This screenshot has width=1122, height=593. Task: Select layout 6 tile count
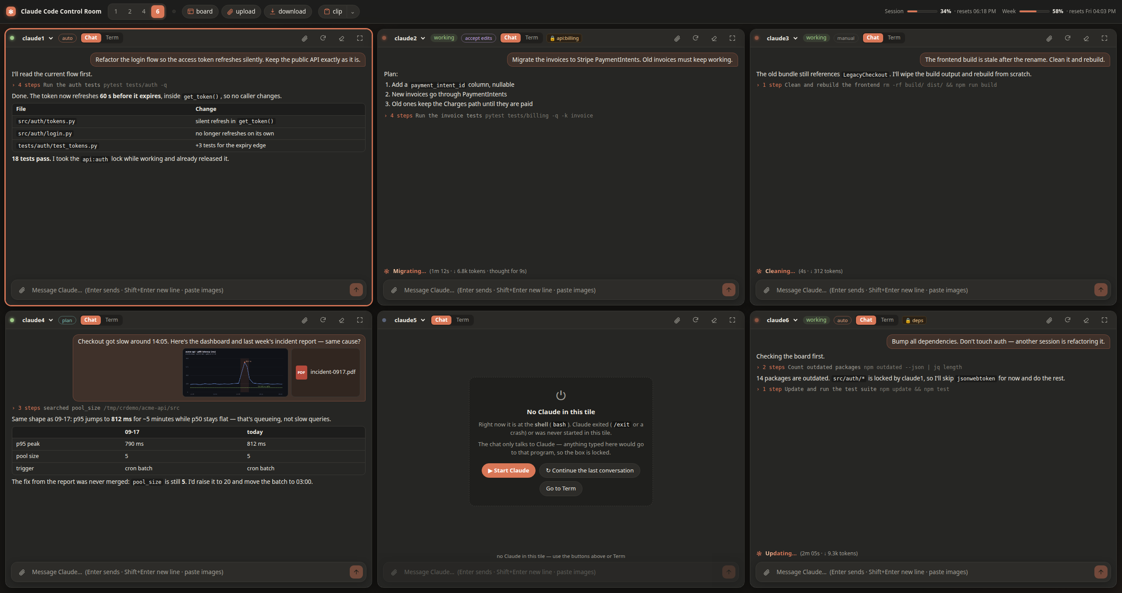[x=158, y=11]
